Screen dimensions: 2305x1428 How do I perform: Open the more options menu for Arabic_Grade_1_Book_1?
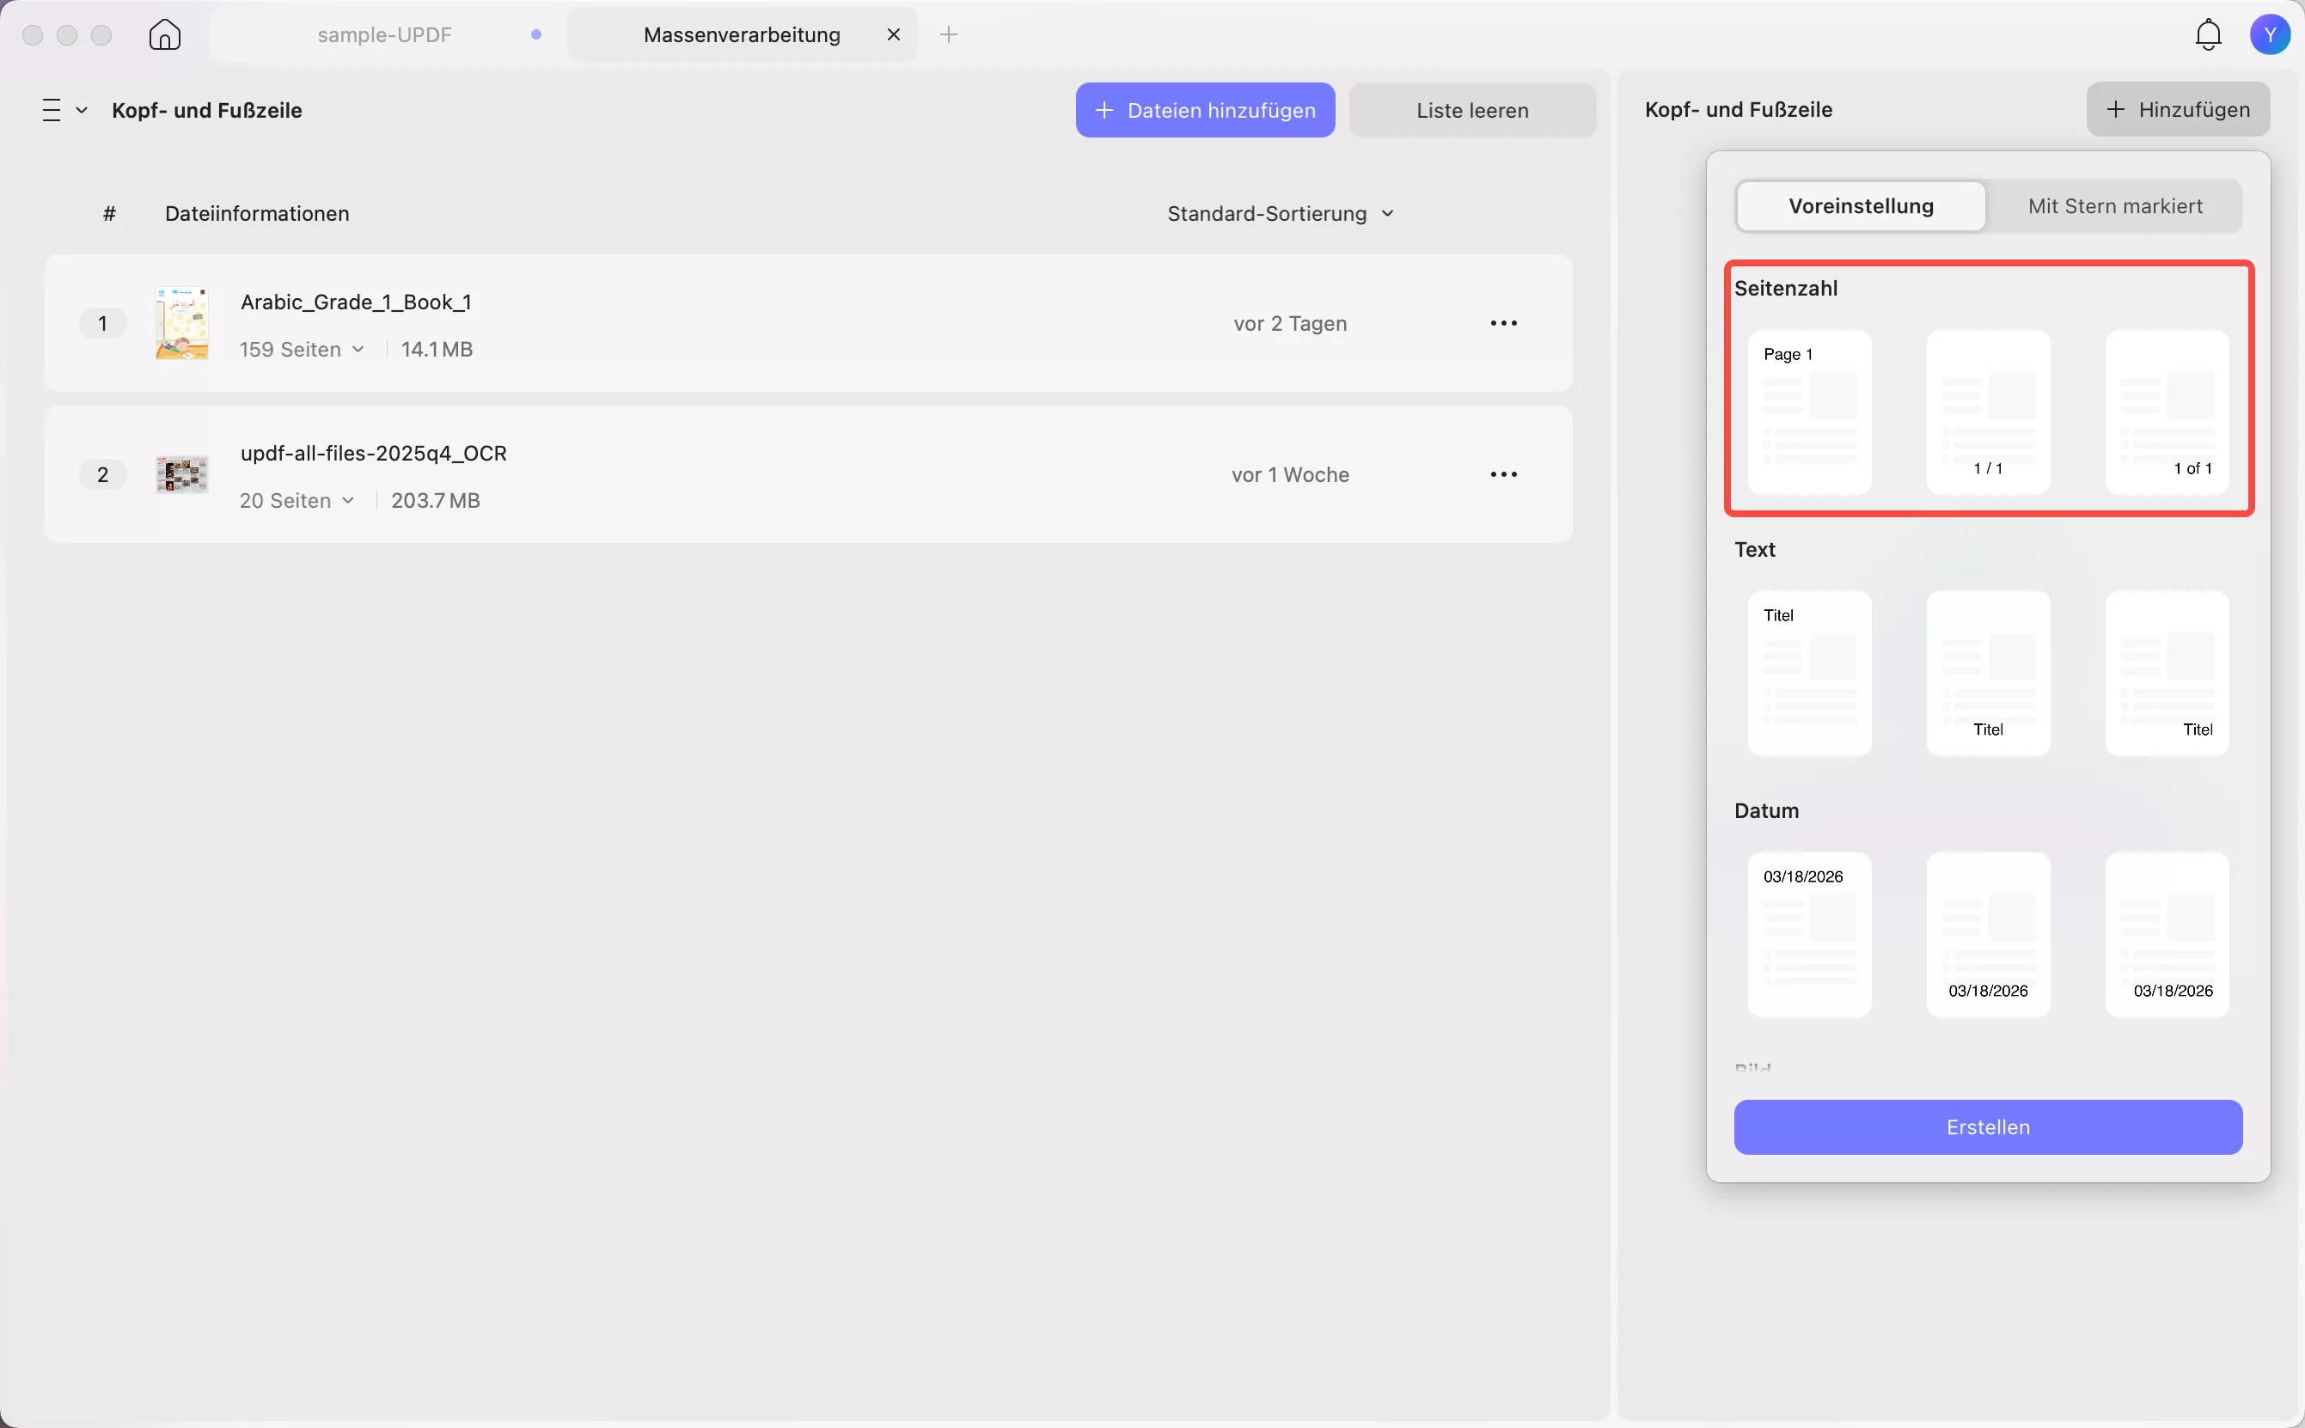tap(1503, 323)
